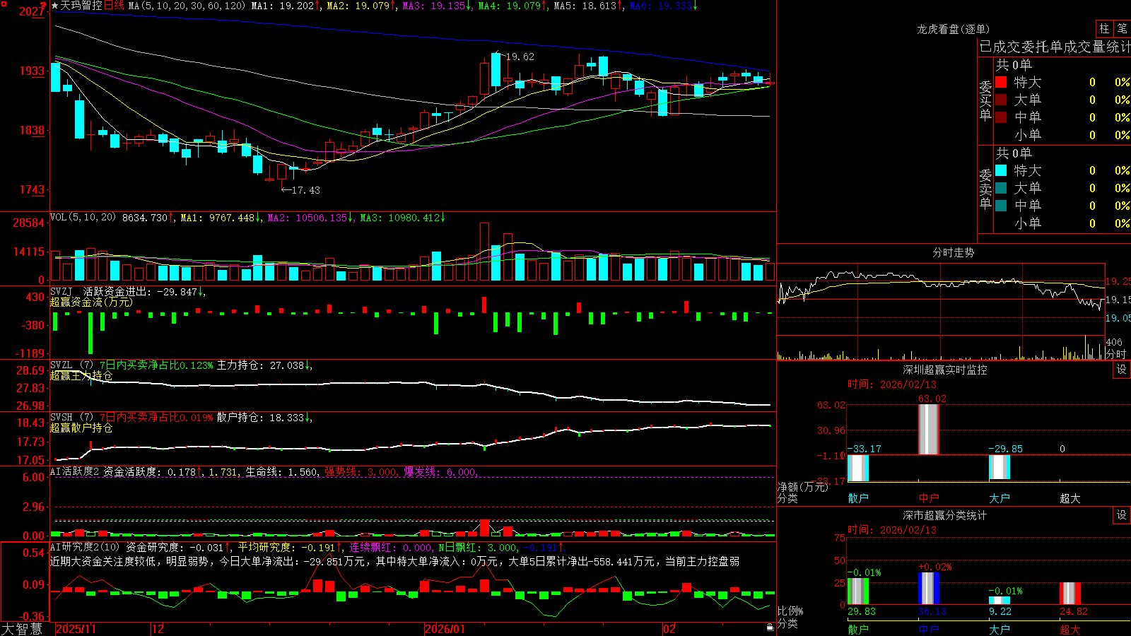Screen dimensions: 1131x636
Task: Click the 分时 label under the intraday chart
Action: (1116, 354)
